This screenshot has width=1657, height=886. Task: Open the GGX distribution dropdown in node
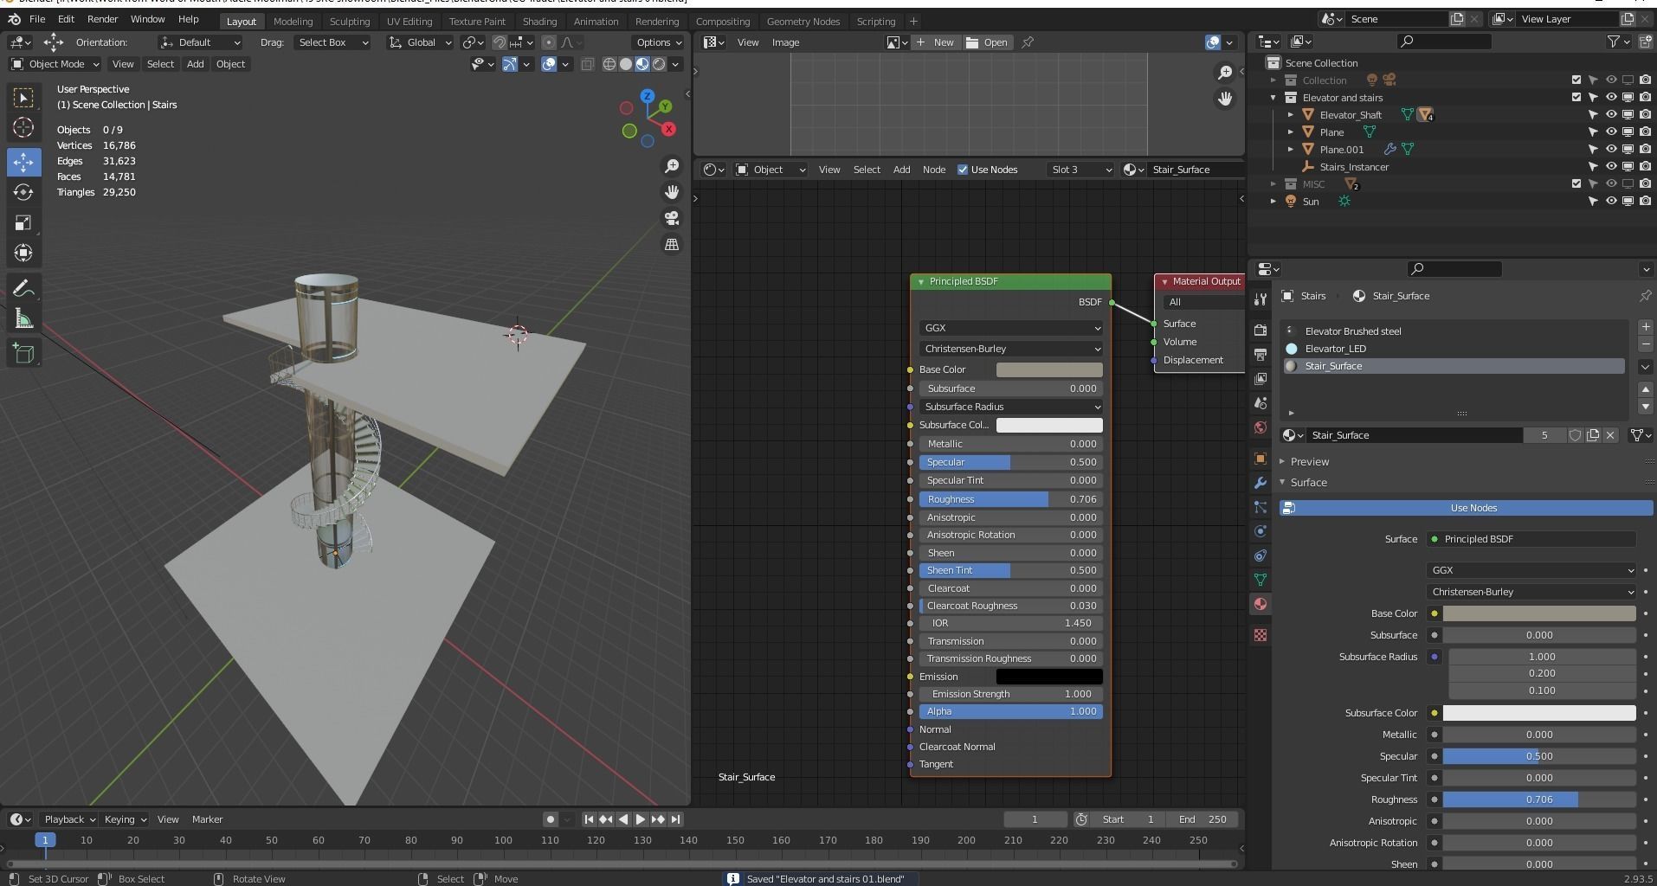click(x=1010, y=328)
